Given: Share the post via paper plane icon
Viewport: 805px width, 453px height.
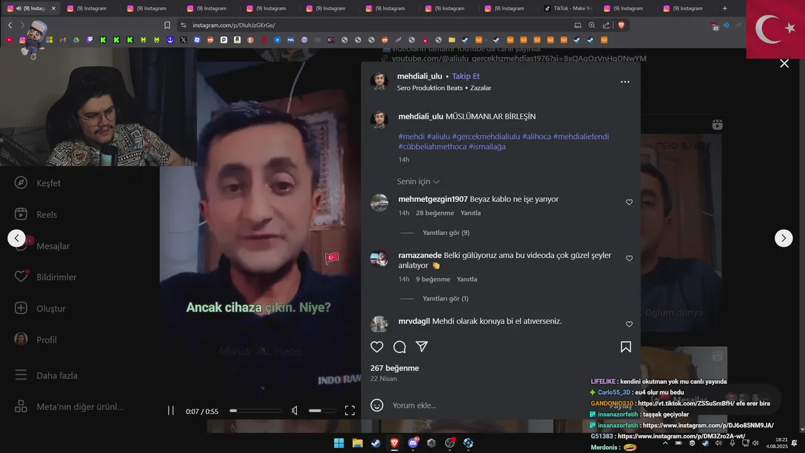Looking at the screenshot, I should click(422, 347).
